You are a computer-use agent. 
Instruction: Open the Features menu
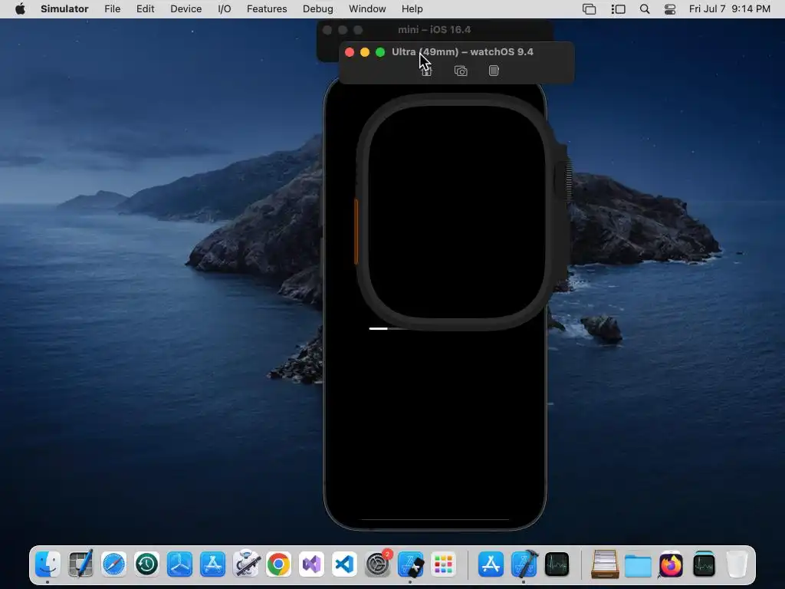click(267, 9)
